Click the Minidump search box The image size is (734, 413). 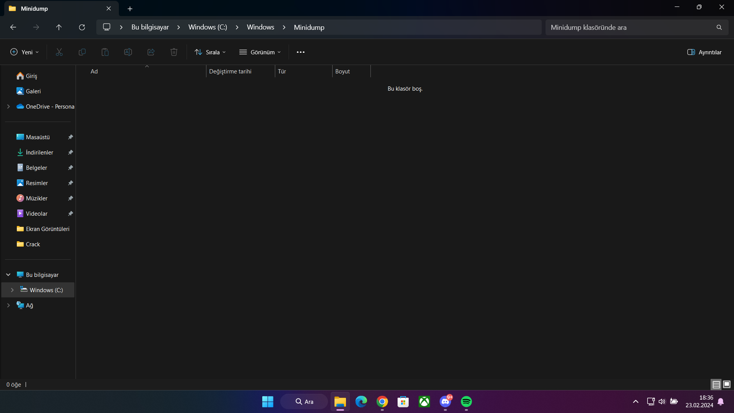click(x=631, y=27)
